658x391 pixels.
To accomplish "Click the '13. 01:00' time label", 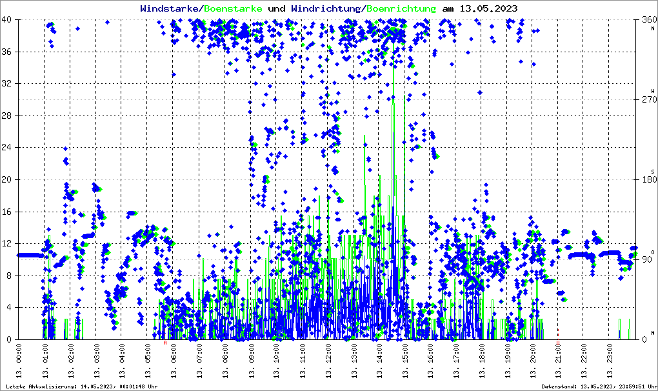I will click(x=45, y=361).
